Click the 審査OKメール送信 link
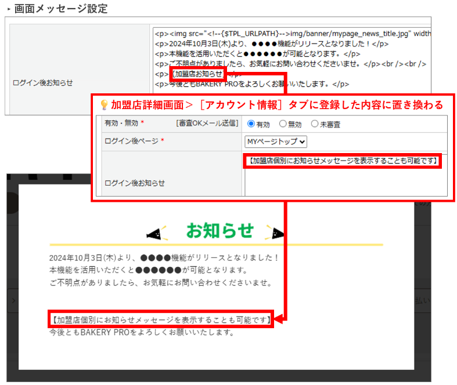 [207, 123]
